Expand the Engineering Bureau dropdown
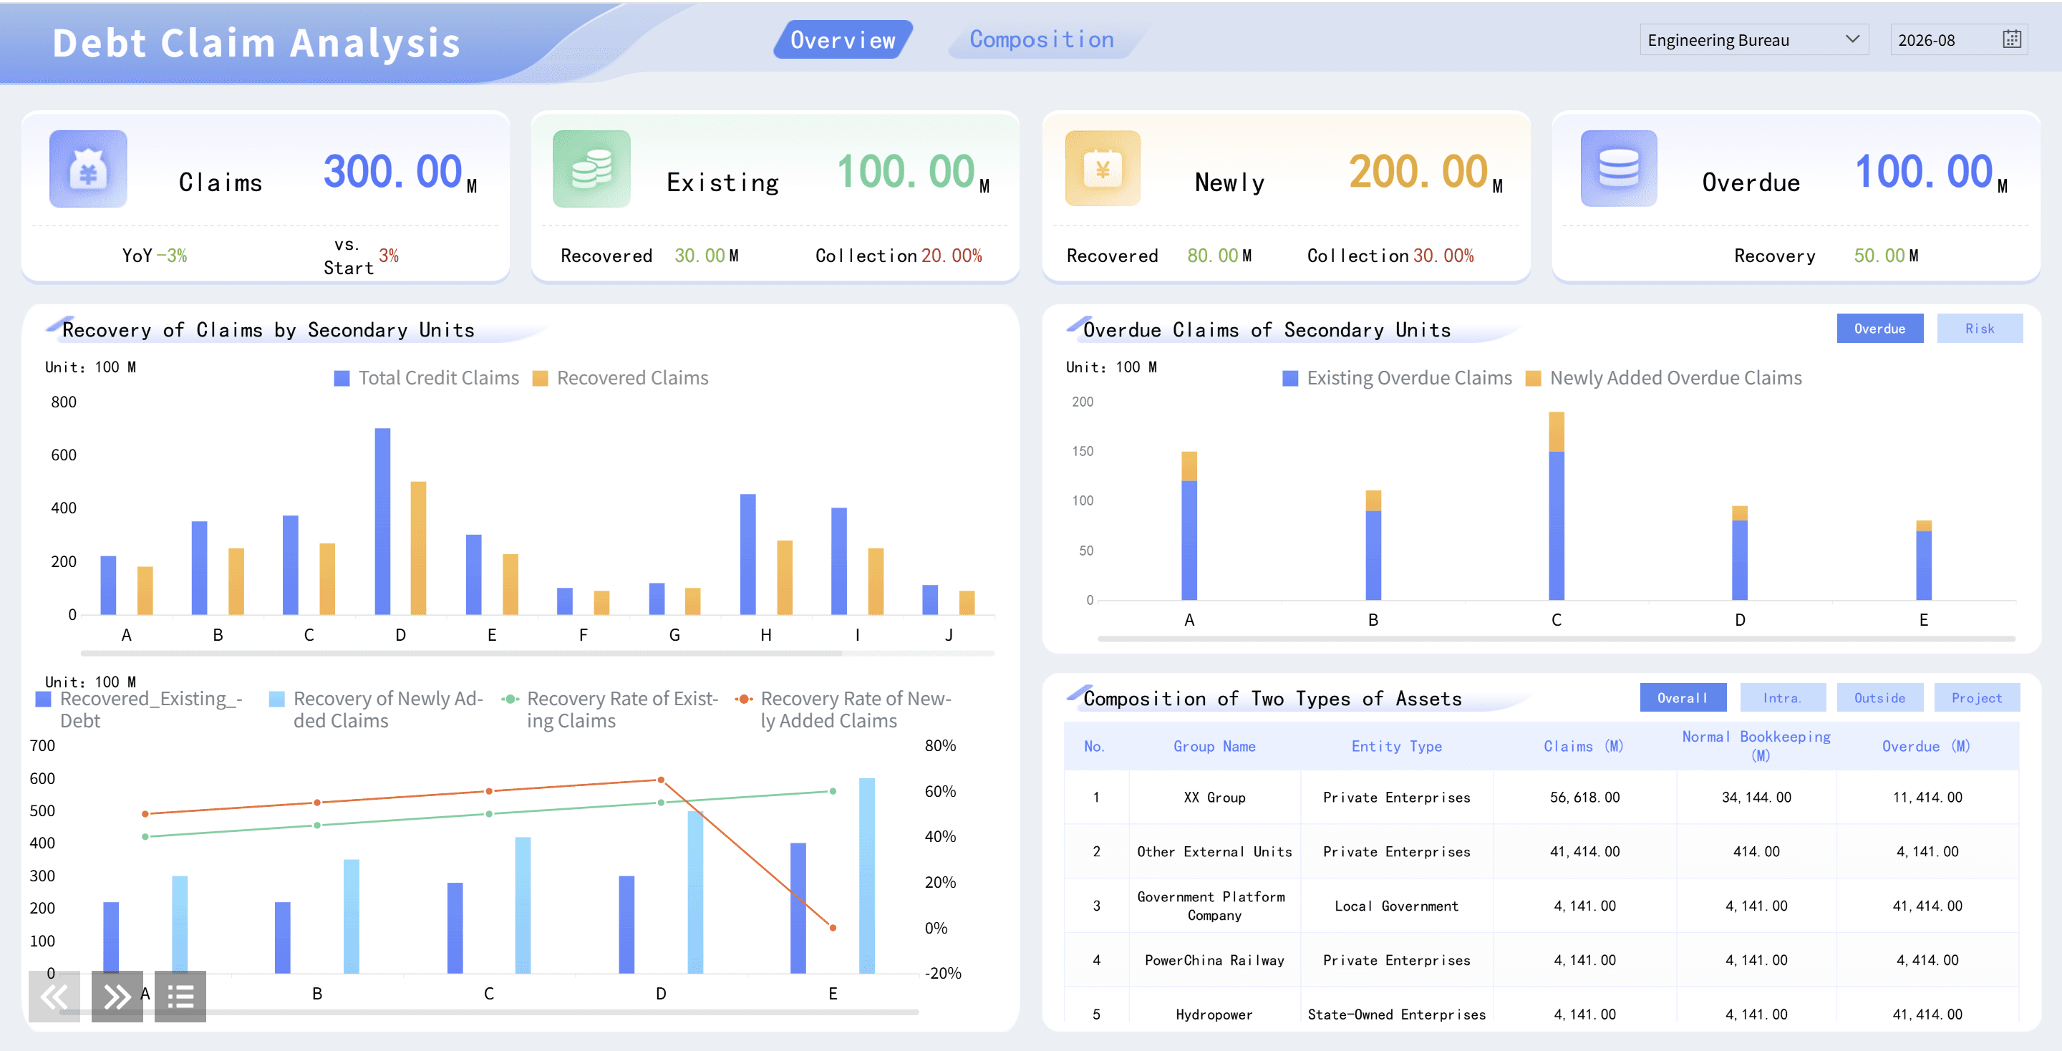 1754,39
